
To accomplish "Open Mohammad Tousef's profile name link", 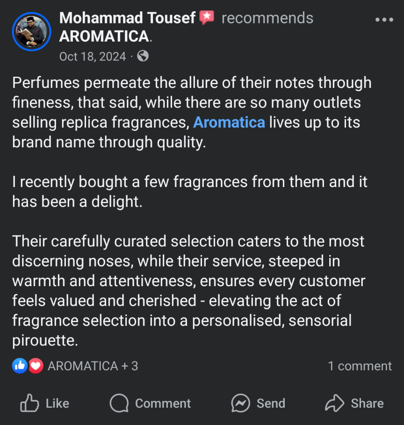I will pyautogui.click(x=127, y=18).
